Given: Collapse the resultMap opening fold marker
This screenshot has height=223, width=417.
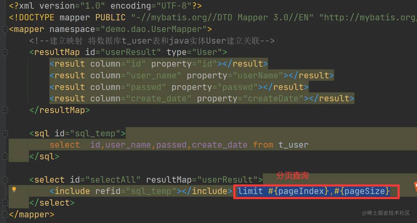Looking at the screenshot, I should [4, 53].
